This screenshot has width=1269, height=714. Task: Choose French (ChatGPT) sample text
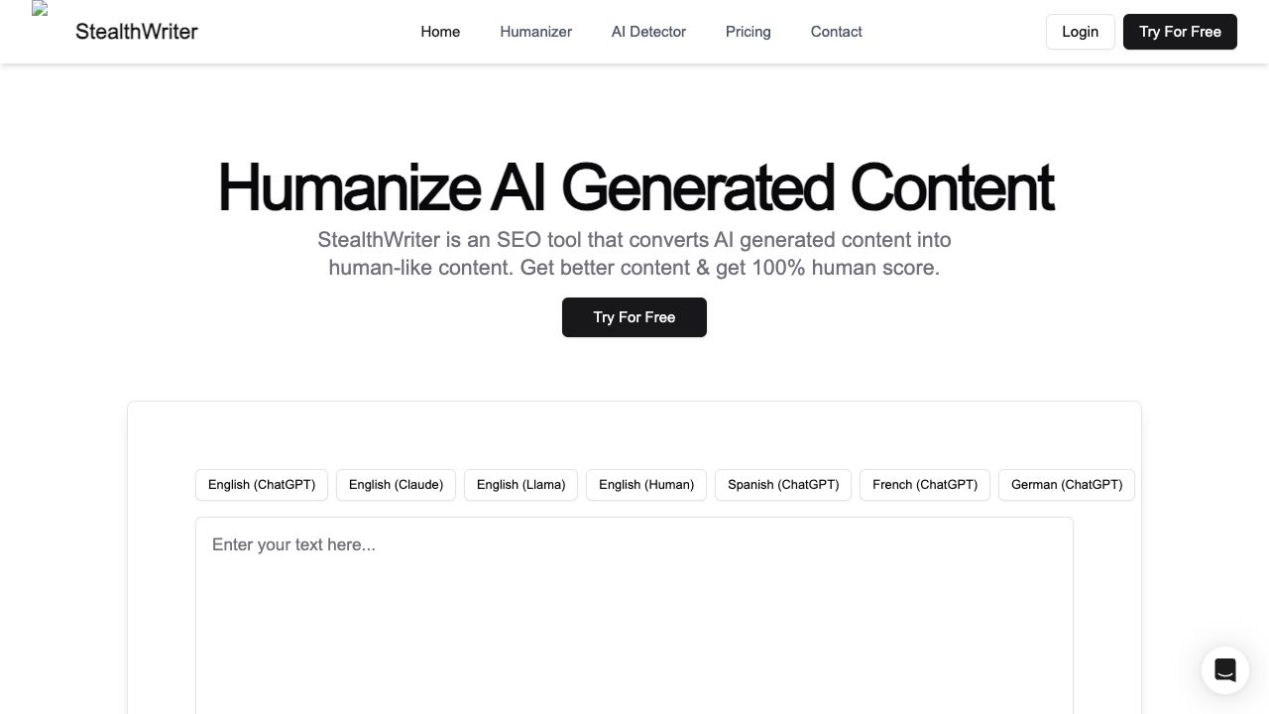925,485
